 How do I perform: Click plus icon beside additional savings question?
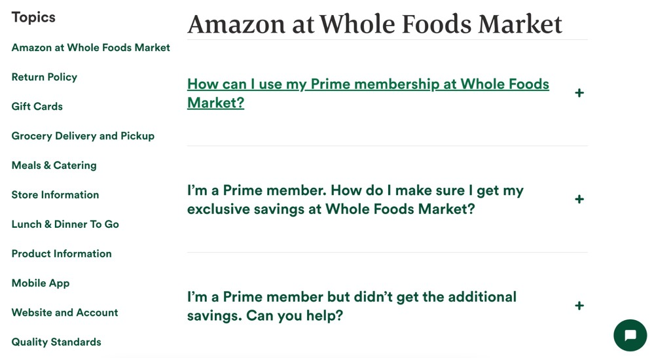(x=579, y=306)
